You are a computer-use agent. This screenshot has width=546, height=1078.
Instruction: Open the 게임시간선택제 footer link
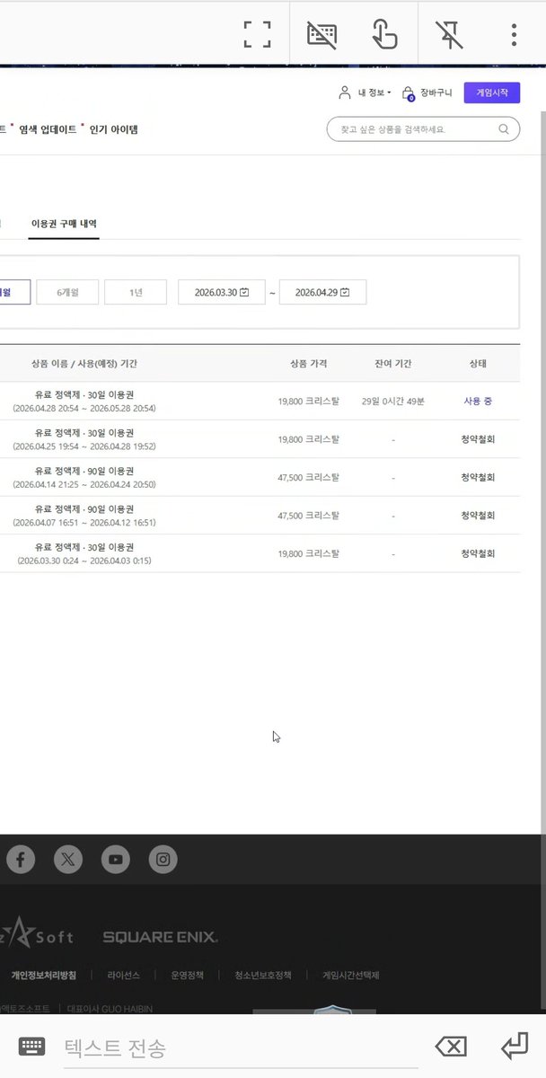point(351,975)
